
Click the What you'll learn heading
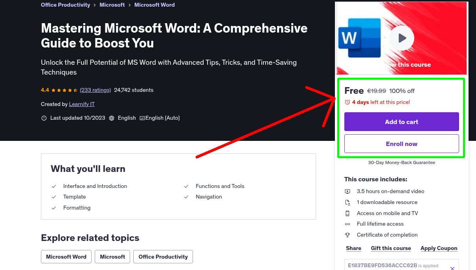[88, 169]
